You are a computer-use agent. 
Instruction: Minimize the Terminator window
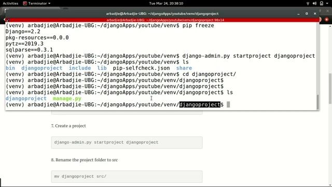click(299, 14)
